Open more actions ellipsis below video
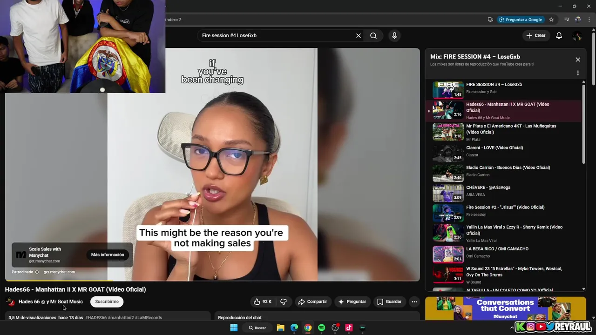The width and height of the screenshot is (596, 335). click(x=414, y=301)
